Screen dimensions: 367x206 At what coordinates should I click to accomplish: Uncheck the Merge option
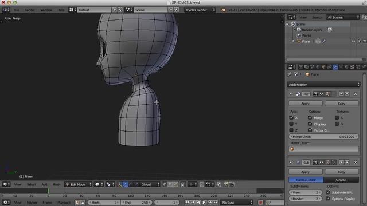(x=310, y=117)
